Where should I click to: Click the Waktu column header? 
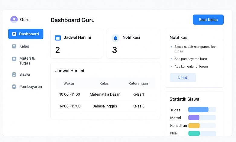coord(69,83)
